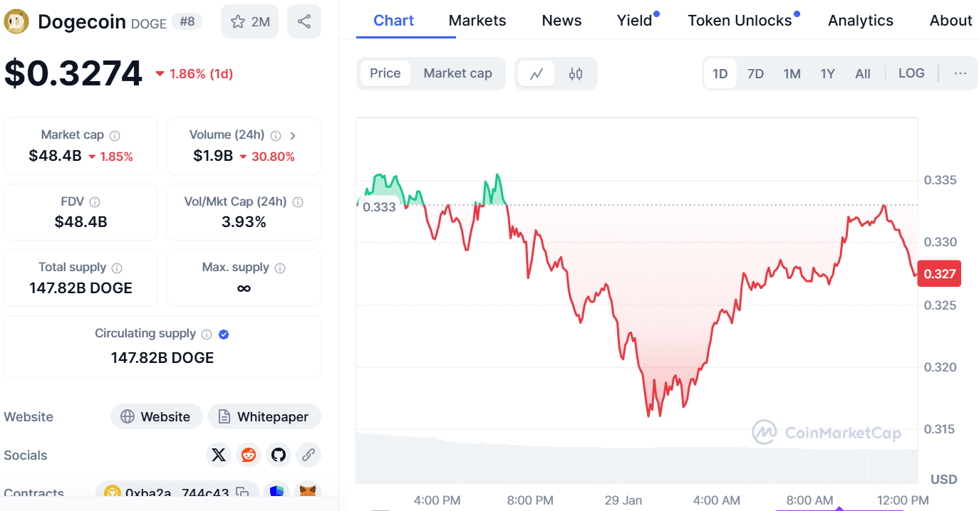This screenshot has height=511, width=979.
Task: Toggle LOG scale on the chart
Action: coord(911,73)
